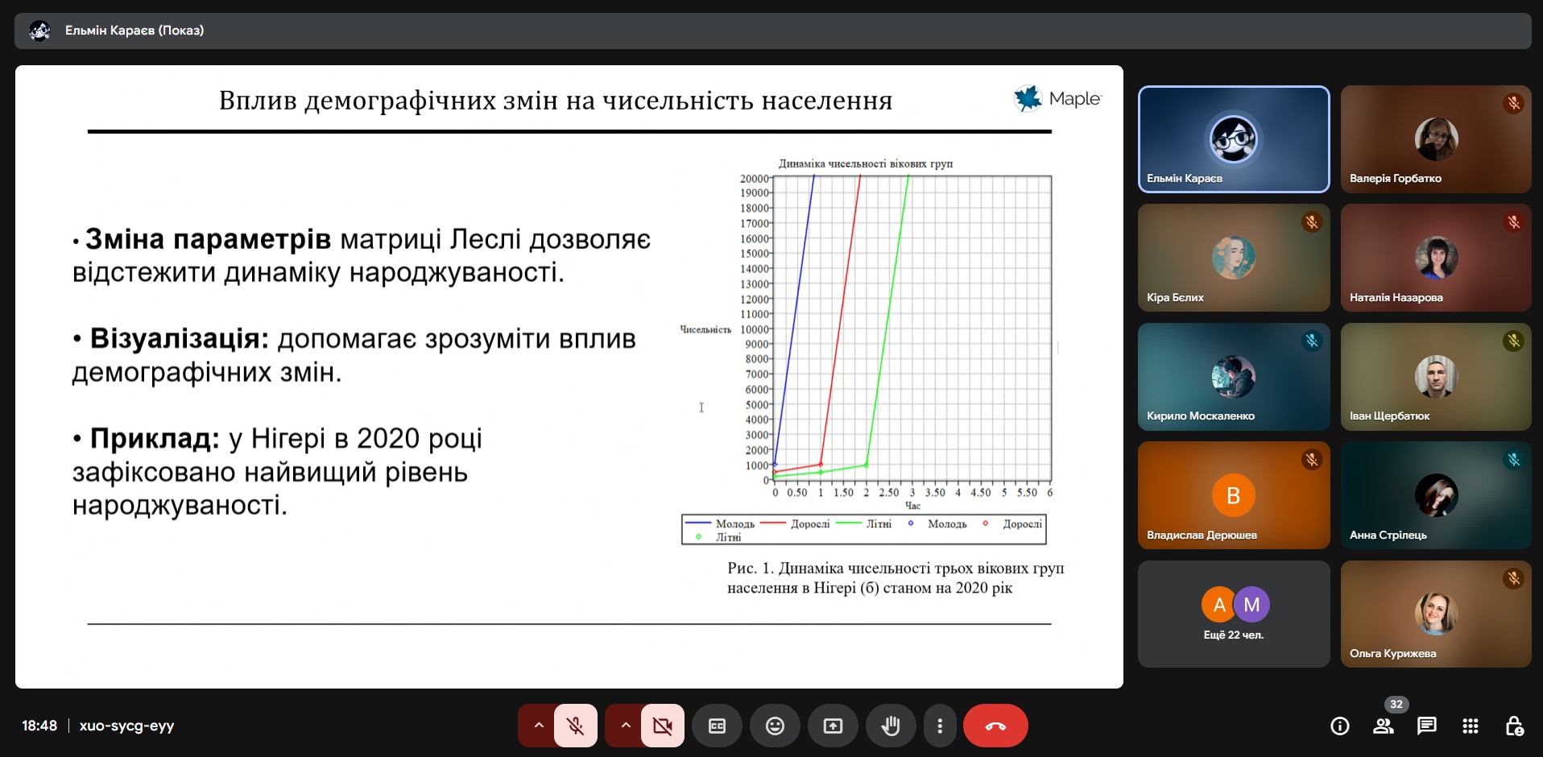Click participant count badge 32
Image resolution: width=1543 pixels, height=757 pixels.
(1396, 704)
